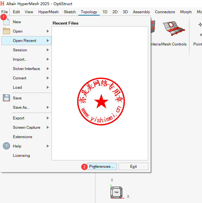Open the Topology ribbon tab
The image size is (202, 203).
point(89,12)
